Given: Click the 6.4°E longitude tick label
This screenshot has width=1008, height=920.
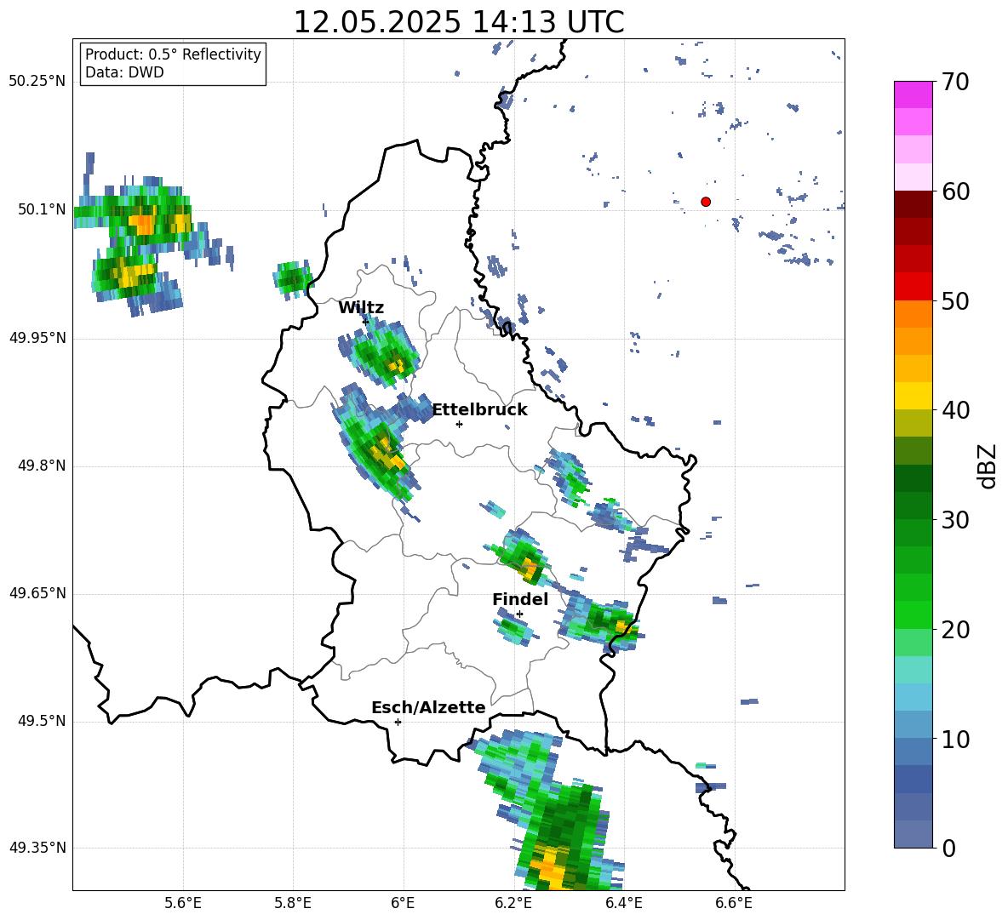Looking at the screenshot, I should click(x=623, y=903).
